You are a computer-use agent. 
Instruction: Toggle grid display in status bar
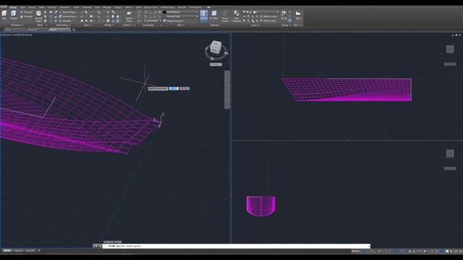363,251
